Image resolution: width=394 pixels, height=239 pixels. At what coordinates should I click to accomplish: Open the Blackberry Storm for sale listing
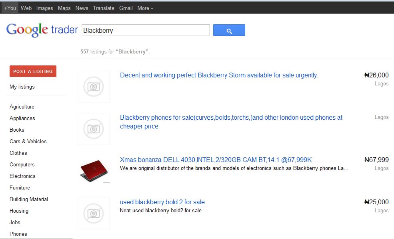[218, 75]
